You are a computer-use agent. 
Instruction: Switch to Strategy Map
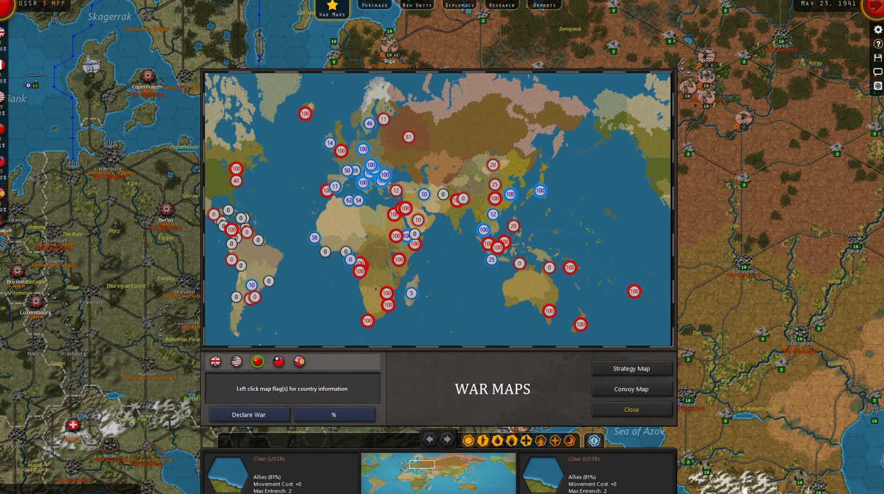631,368
